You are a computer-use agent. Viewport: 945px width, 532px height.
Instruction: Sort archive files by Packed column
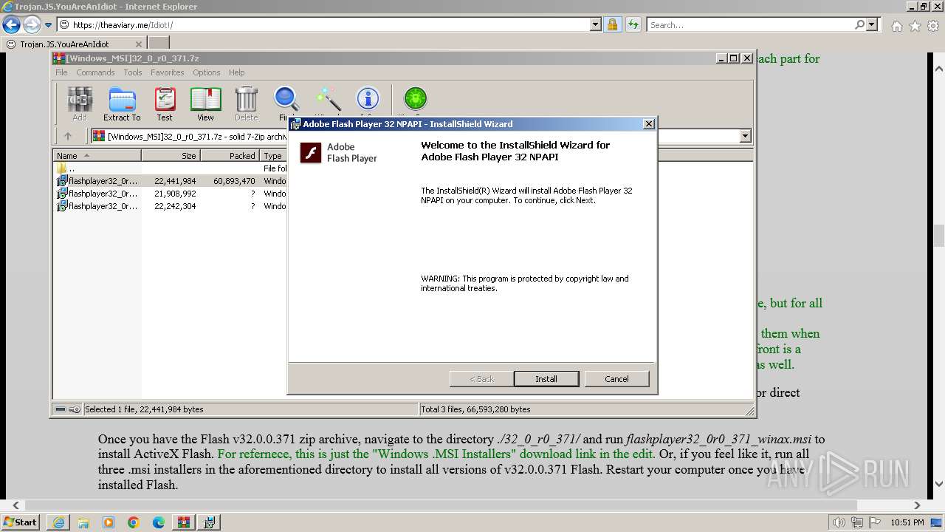coord(230,155)
